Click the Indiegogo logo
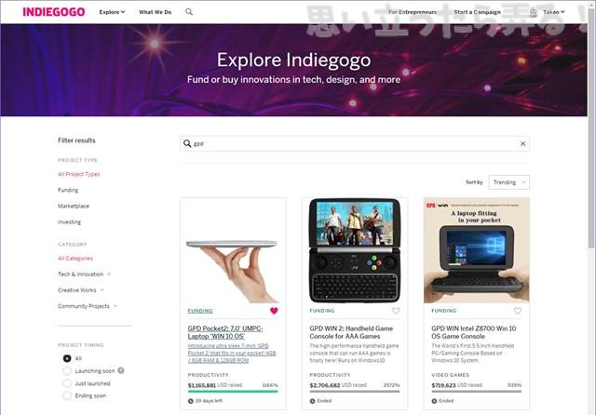The width and height of the screenshot is (596, 415). coord(54,12)
